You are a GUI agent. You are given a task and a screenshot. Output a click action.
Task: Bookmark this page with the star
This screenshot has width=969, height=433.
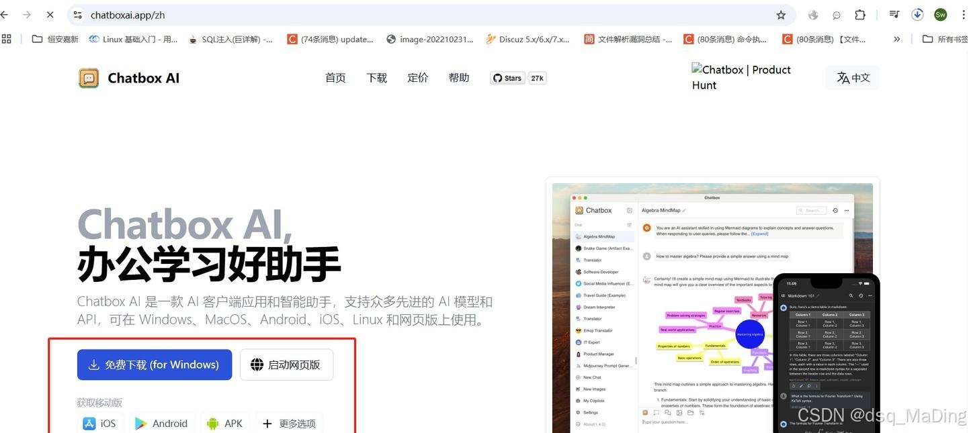[x=781, y=15]
